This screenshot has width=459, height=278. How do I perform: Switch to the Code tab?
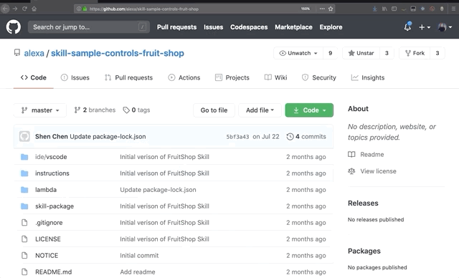pyautogui.click(x=34, y=78)
